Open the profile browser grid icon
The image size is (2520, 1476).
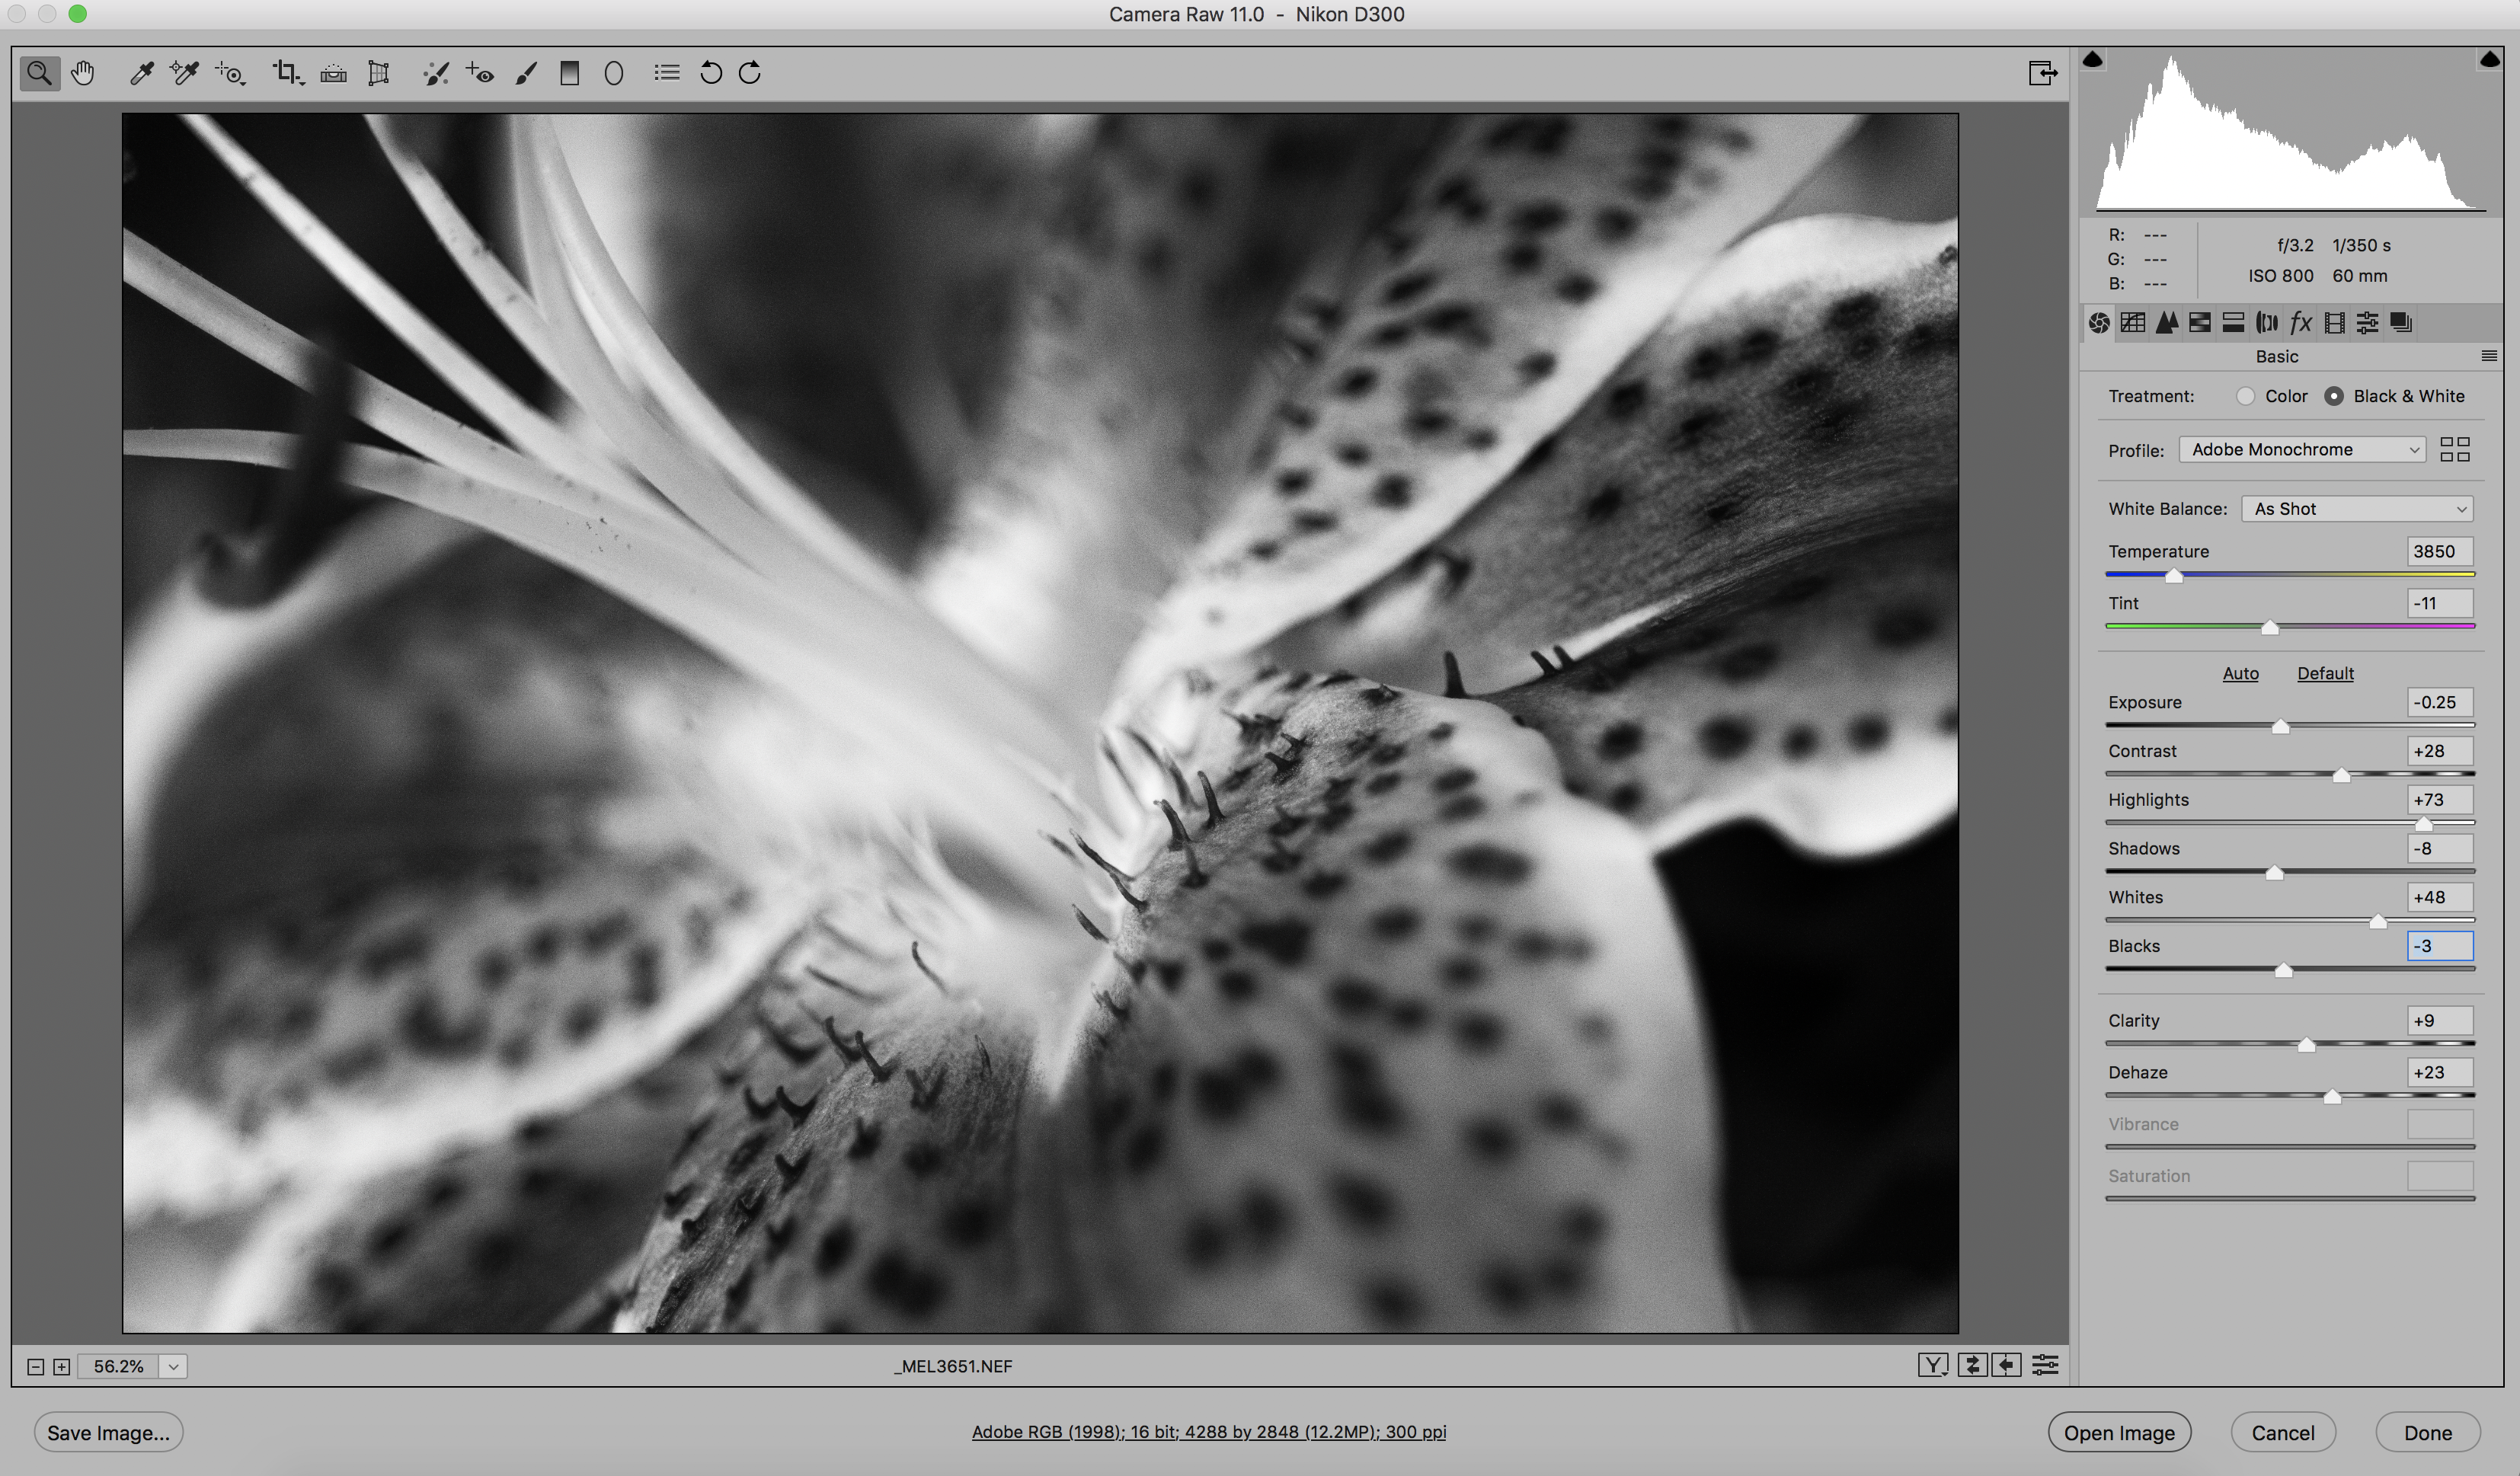coord(2454,450)
